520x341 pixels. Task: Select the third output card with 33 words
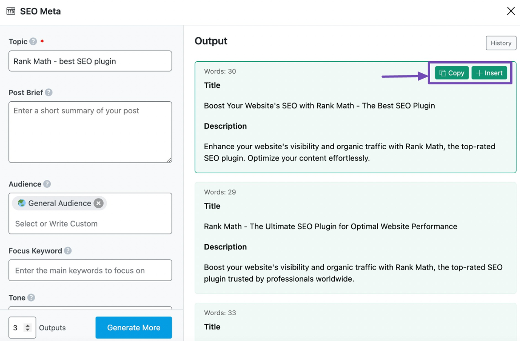tap(355, 322)
